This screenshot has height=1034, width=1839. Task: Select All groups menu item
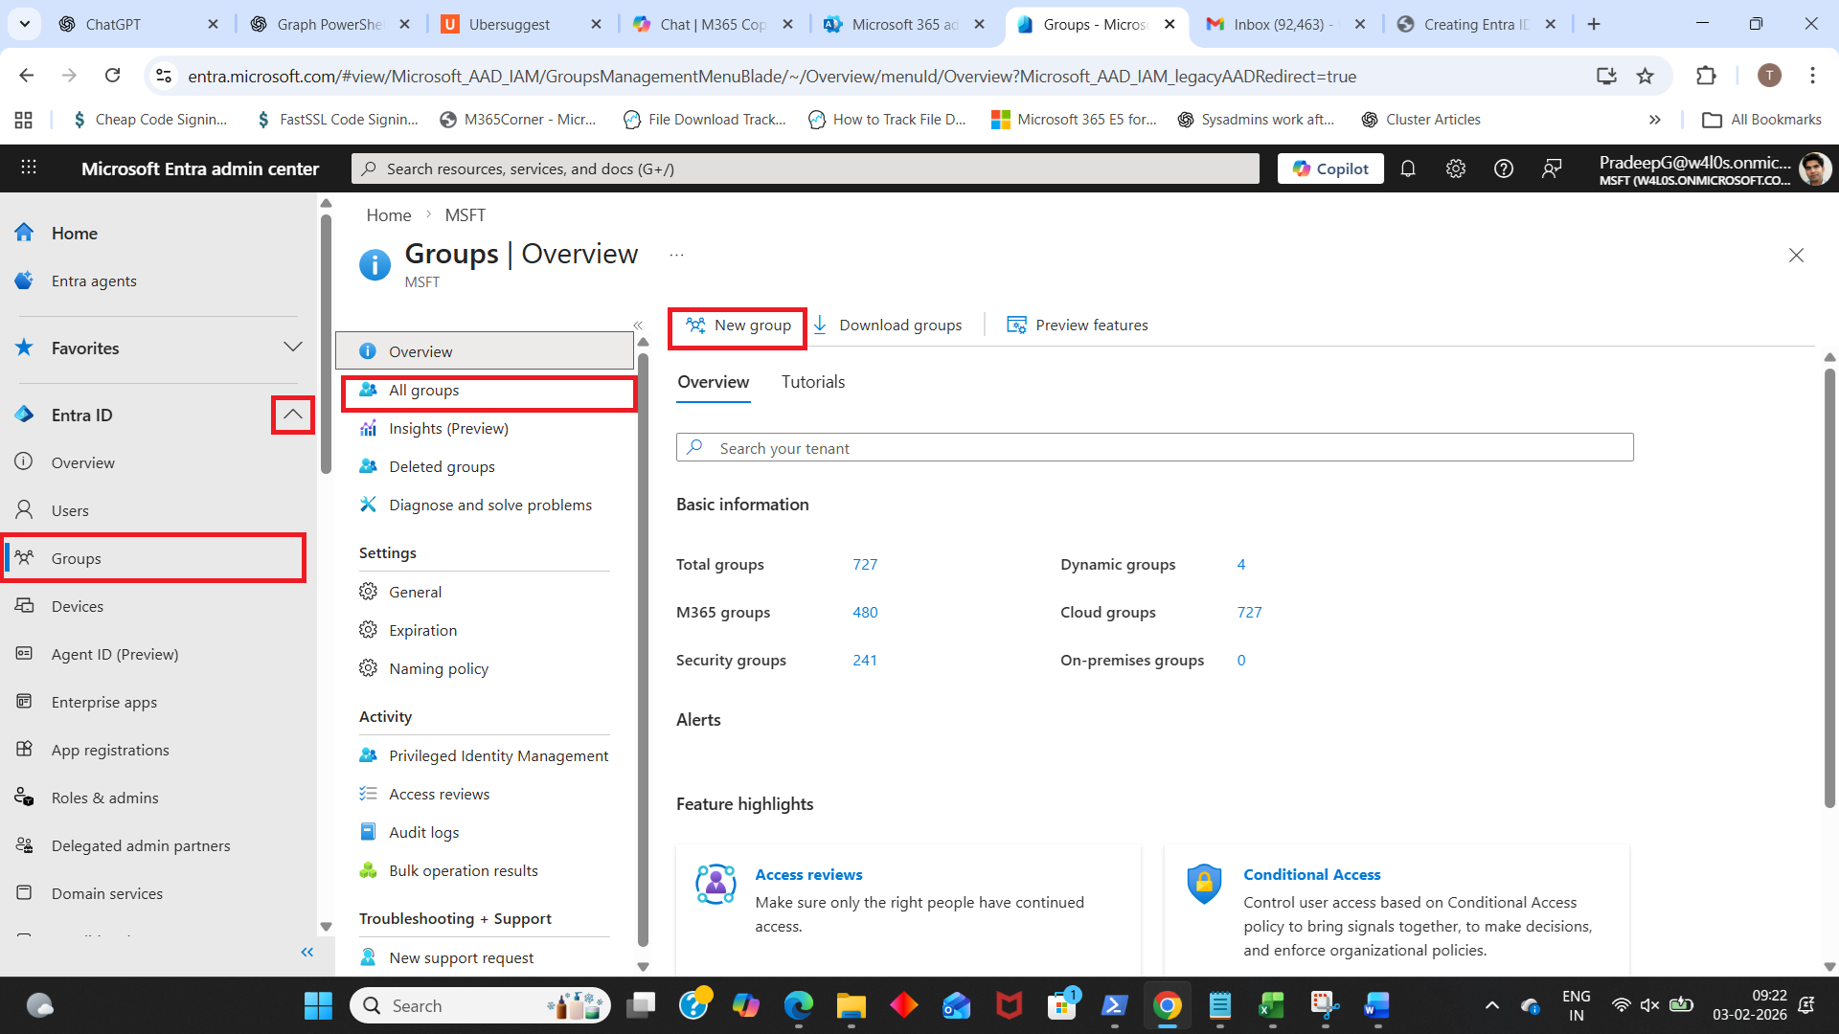coord(423,391)
